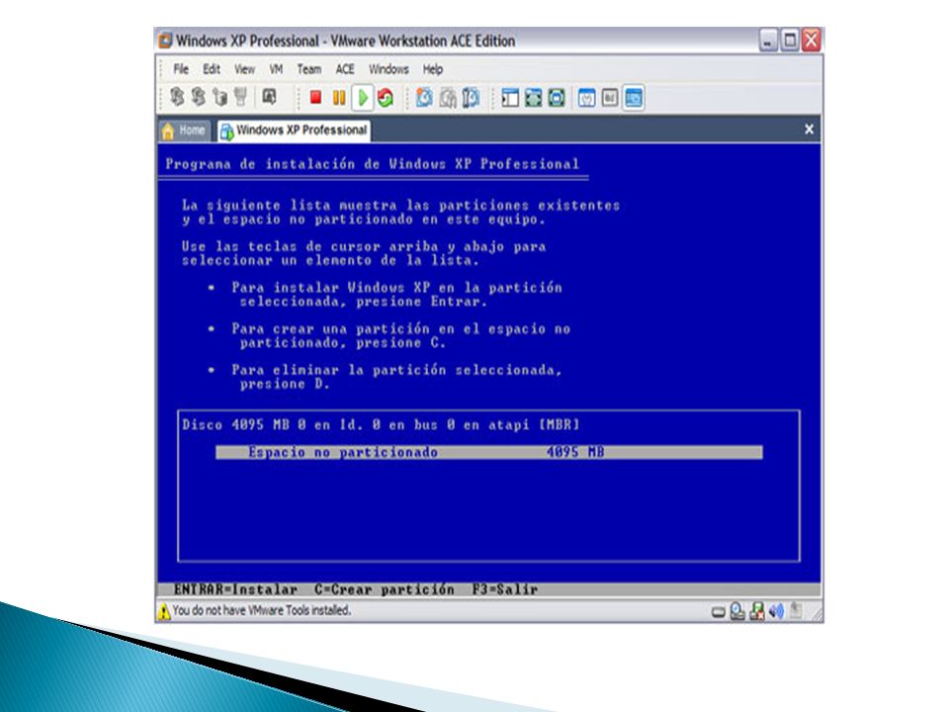Open the Team menu
This screenshot has width=949, height=712.
(309, 69)
